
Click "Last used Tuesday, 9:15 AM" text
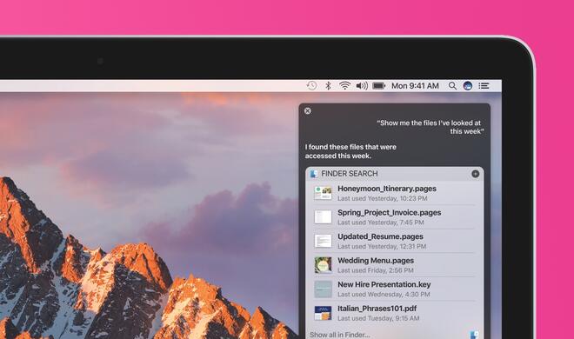click(x=378, y=318)
